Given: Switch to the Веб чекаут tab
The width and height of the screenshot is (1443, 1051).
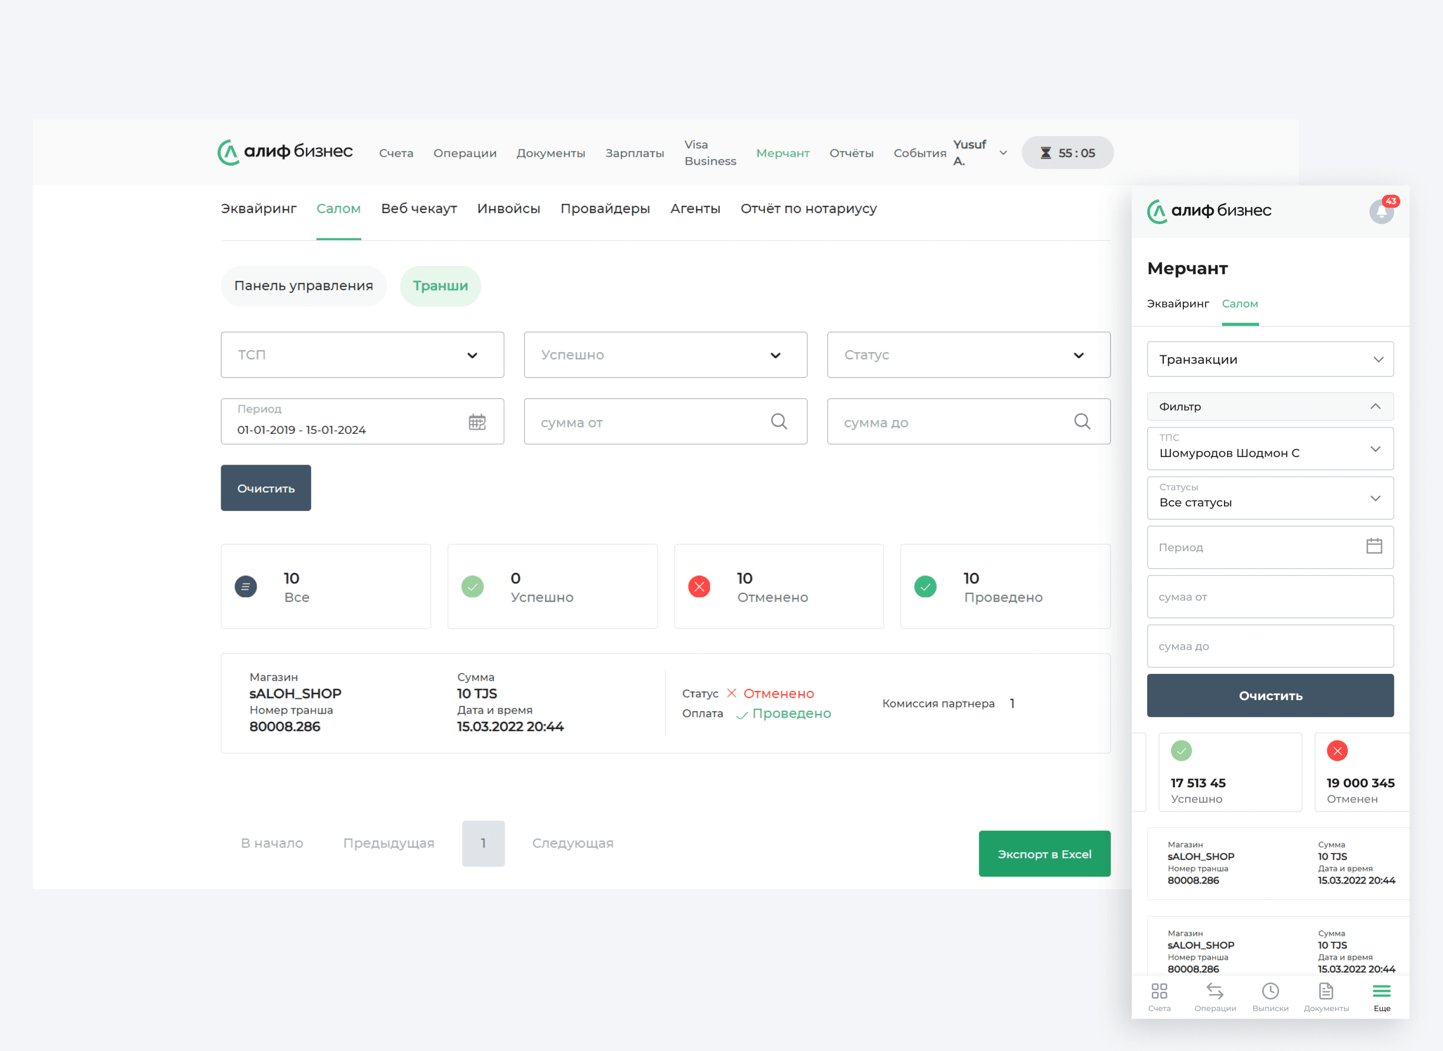Looking at the screenshot, I should pyautogui.click(x=420, y=209).
